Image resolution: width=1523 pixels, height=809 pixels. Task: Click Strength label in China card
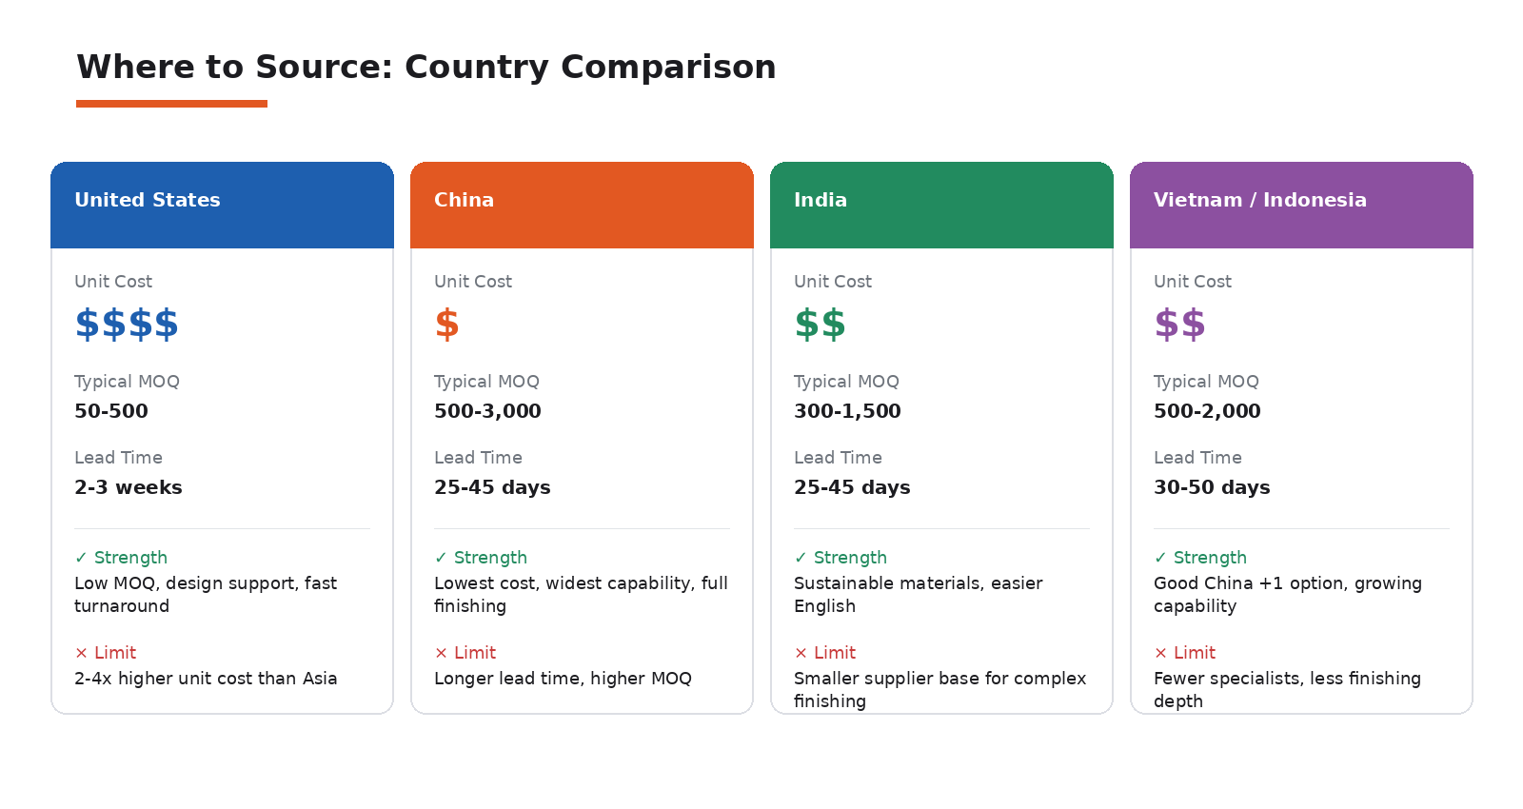[481, 558]
